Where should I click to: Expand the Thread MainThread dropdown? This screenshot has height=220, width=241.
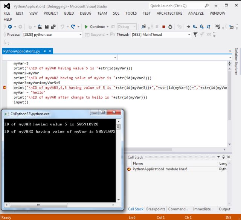pyautogui.click(x=189, y=35)
